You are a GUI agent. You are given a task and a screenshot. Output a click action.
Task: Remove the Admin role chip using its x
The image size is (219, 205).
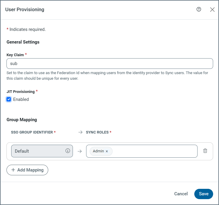click(107, 151)
